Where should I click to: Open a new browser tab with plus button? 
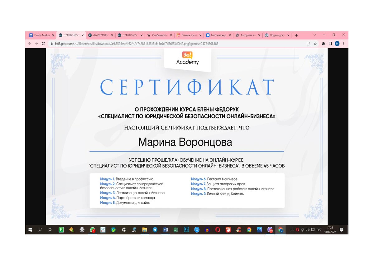tap(296, 35)
